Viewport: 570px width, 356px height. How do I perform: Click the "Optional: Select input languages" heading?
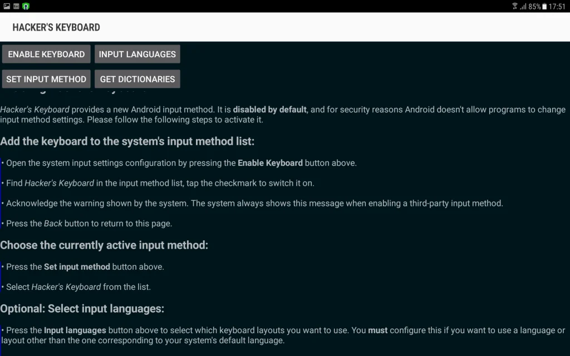click(82, 309)
